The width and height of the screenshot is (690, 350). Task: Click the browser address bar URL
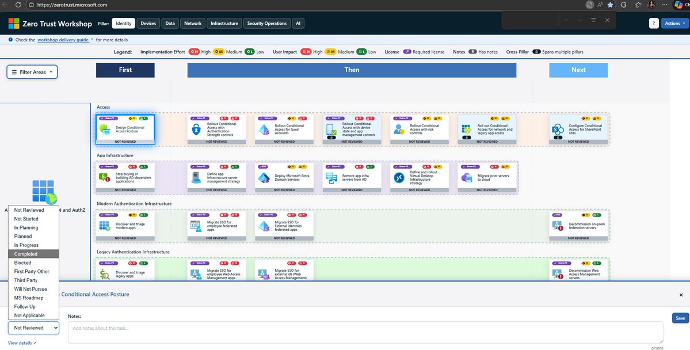(72, 5)
